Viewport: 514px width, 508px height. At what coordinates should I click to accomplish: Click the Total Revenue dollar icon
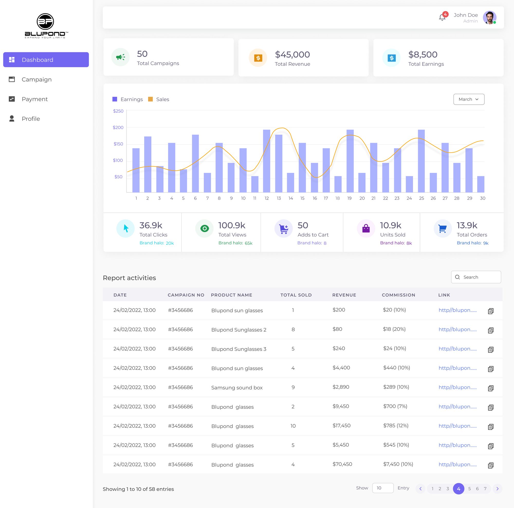point(258,58)
